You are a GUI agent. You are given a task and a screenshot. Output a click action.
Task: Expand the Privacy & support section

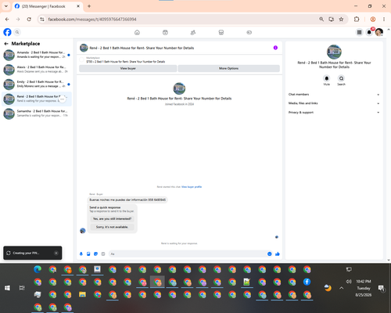tap(334, 113)
